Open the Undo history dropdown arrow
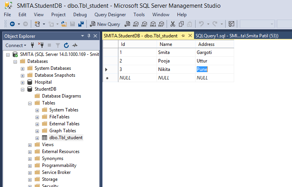 point(208,24)
